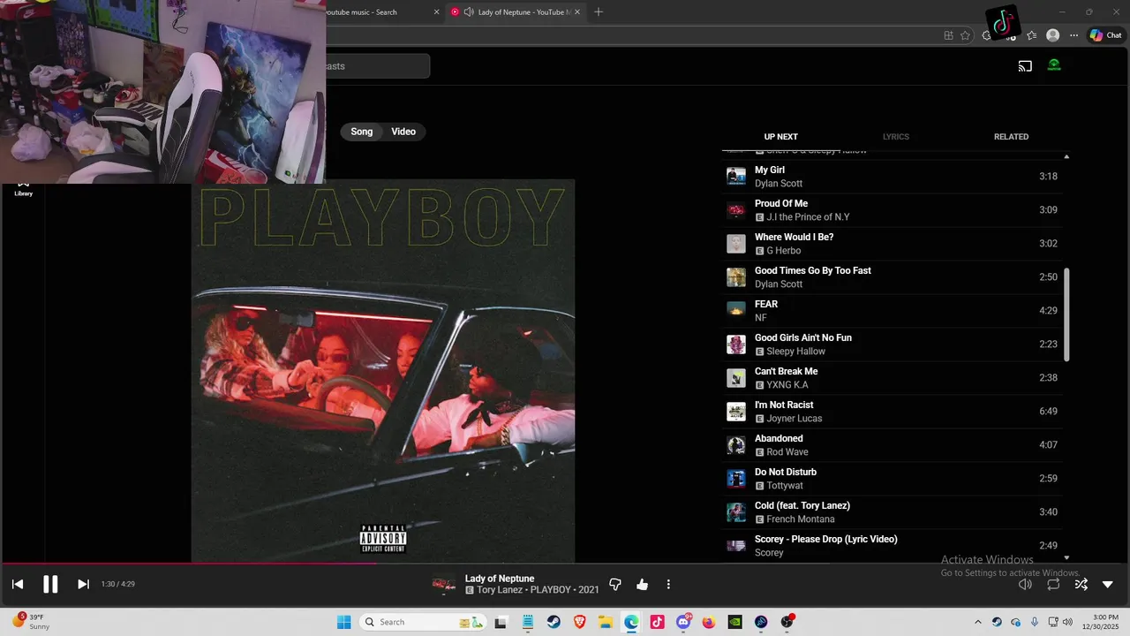1130x636 pixels.
Task: Click the volume speaker icon in player
Action: point(1025,584)
